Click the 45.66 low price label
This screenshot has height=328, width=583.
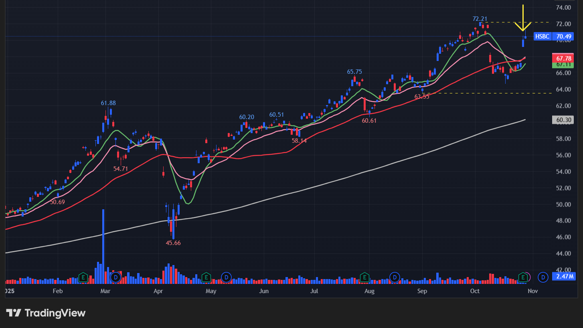point(173,243)
